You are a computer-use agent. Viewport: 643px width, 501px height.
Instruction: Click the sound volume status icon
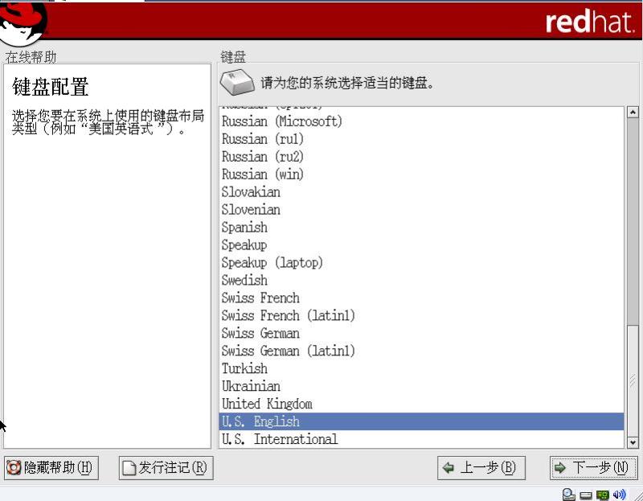pyautogui.click(x=619, y=495)
